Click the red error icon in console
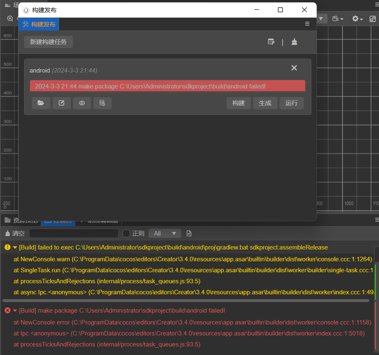Viewport: 379px width, 355px height. click(7, 310)
